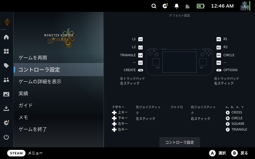Click the d-pad icon for 左キー

pos(114,124)
